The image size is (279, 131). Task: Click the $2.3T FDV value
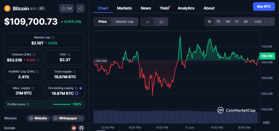click(65, 60)
